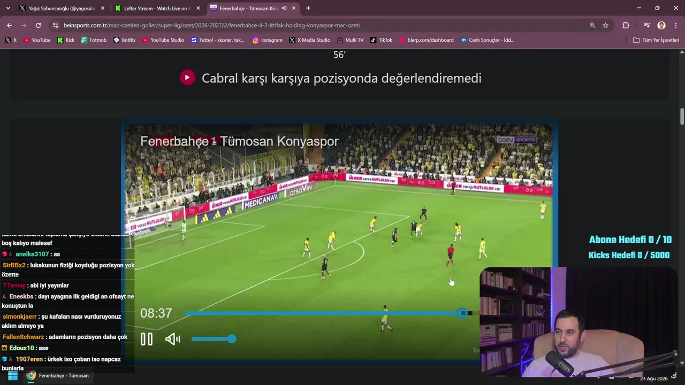Viewport: 685px width, 385px height.
Task: Click the 56' minute marker text
Action: [x=339, y=55]
